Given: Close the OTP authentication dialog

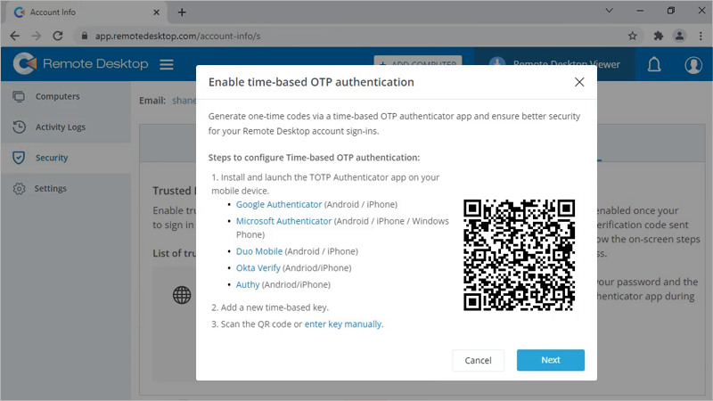Looking at the screenshot, I should click(579, 82).
